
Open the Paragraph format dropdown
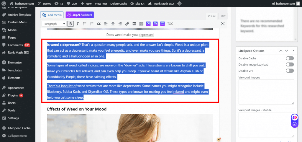tap(54, 24)
